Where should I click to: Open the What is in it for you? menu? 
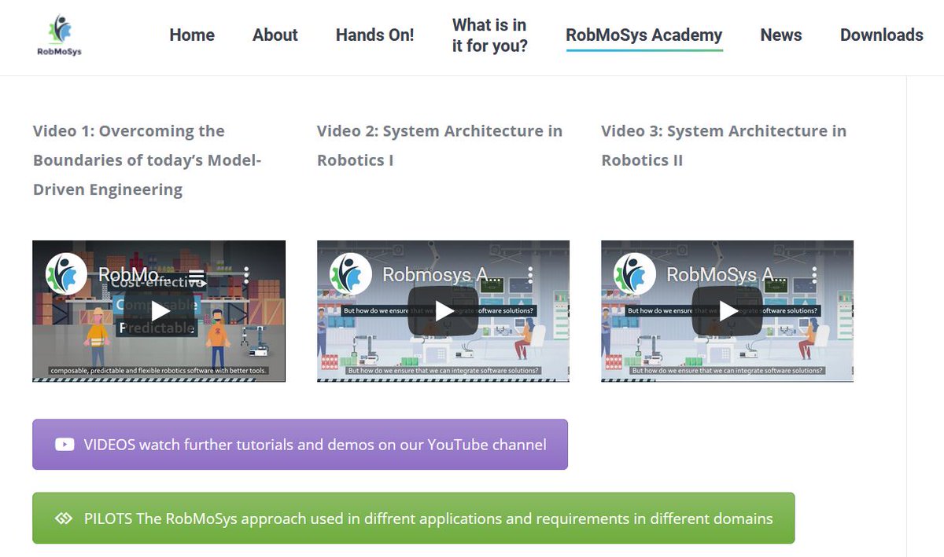[489, 35]
